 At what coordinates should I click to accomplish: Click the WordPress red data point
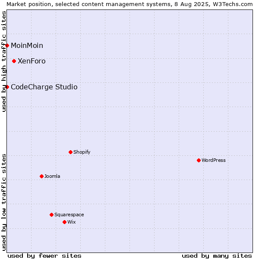[x=199, y=161]
